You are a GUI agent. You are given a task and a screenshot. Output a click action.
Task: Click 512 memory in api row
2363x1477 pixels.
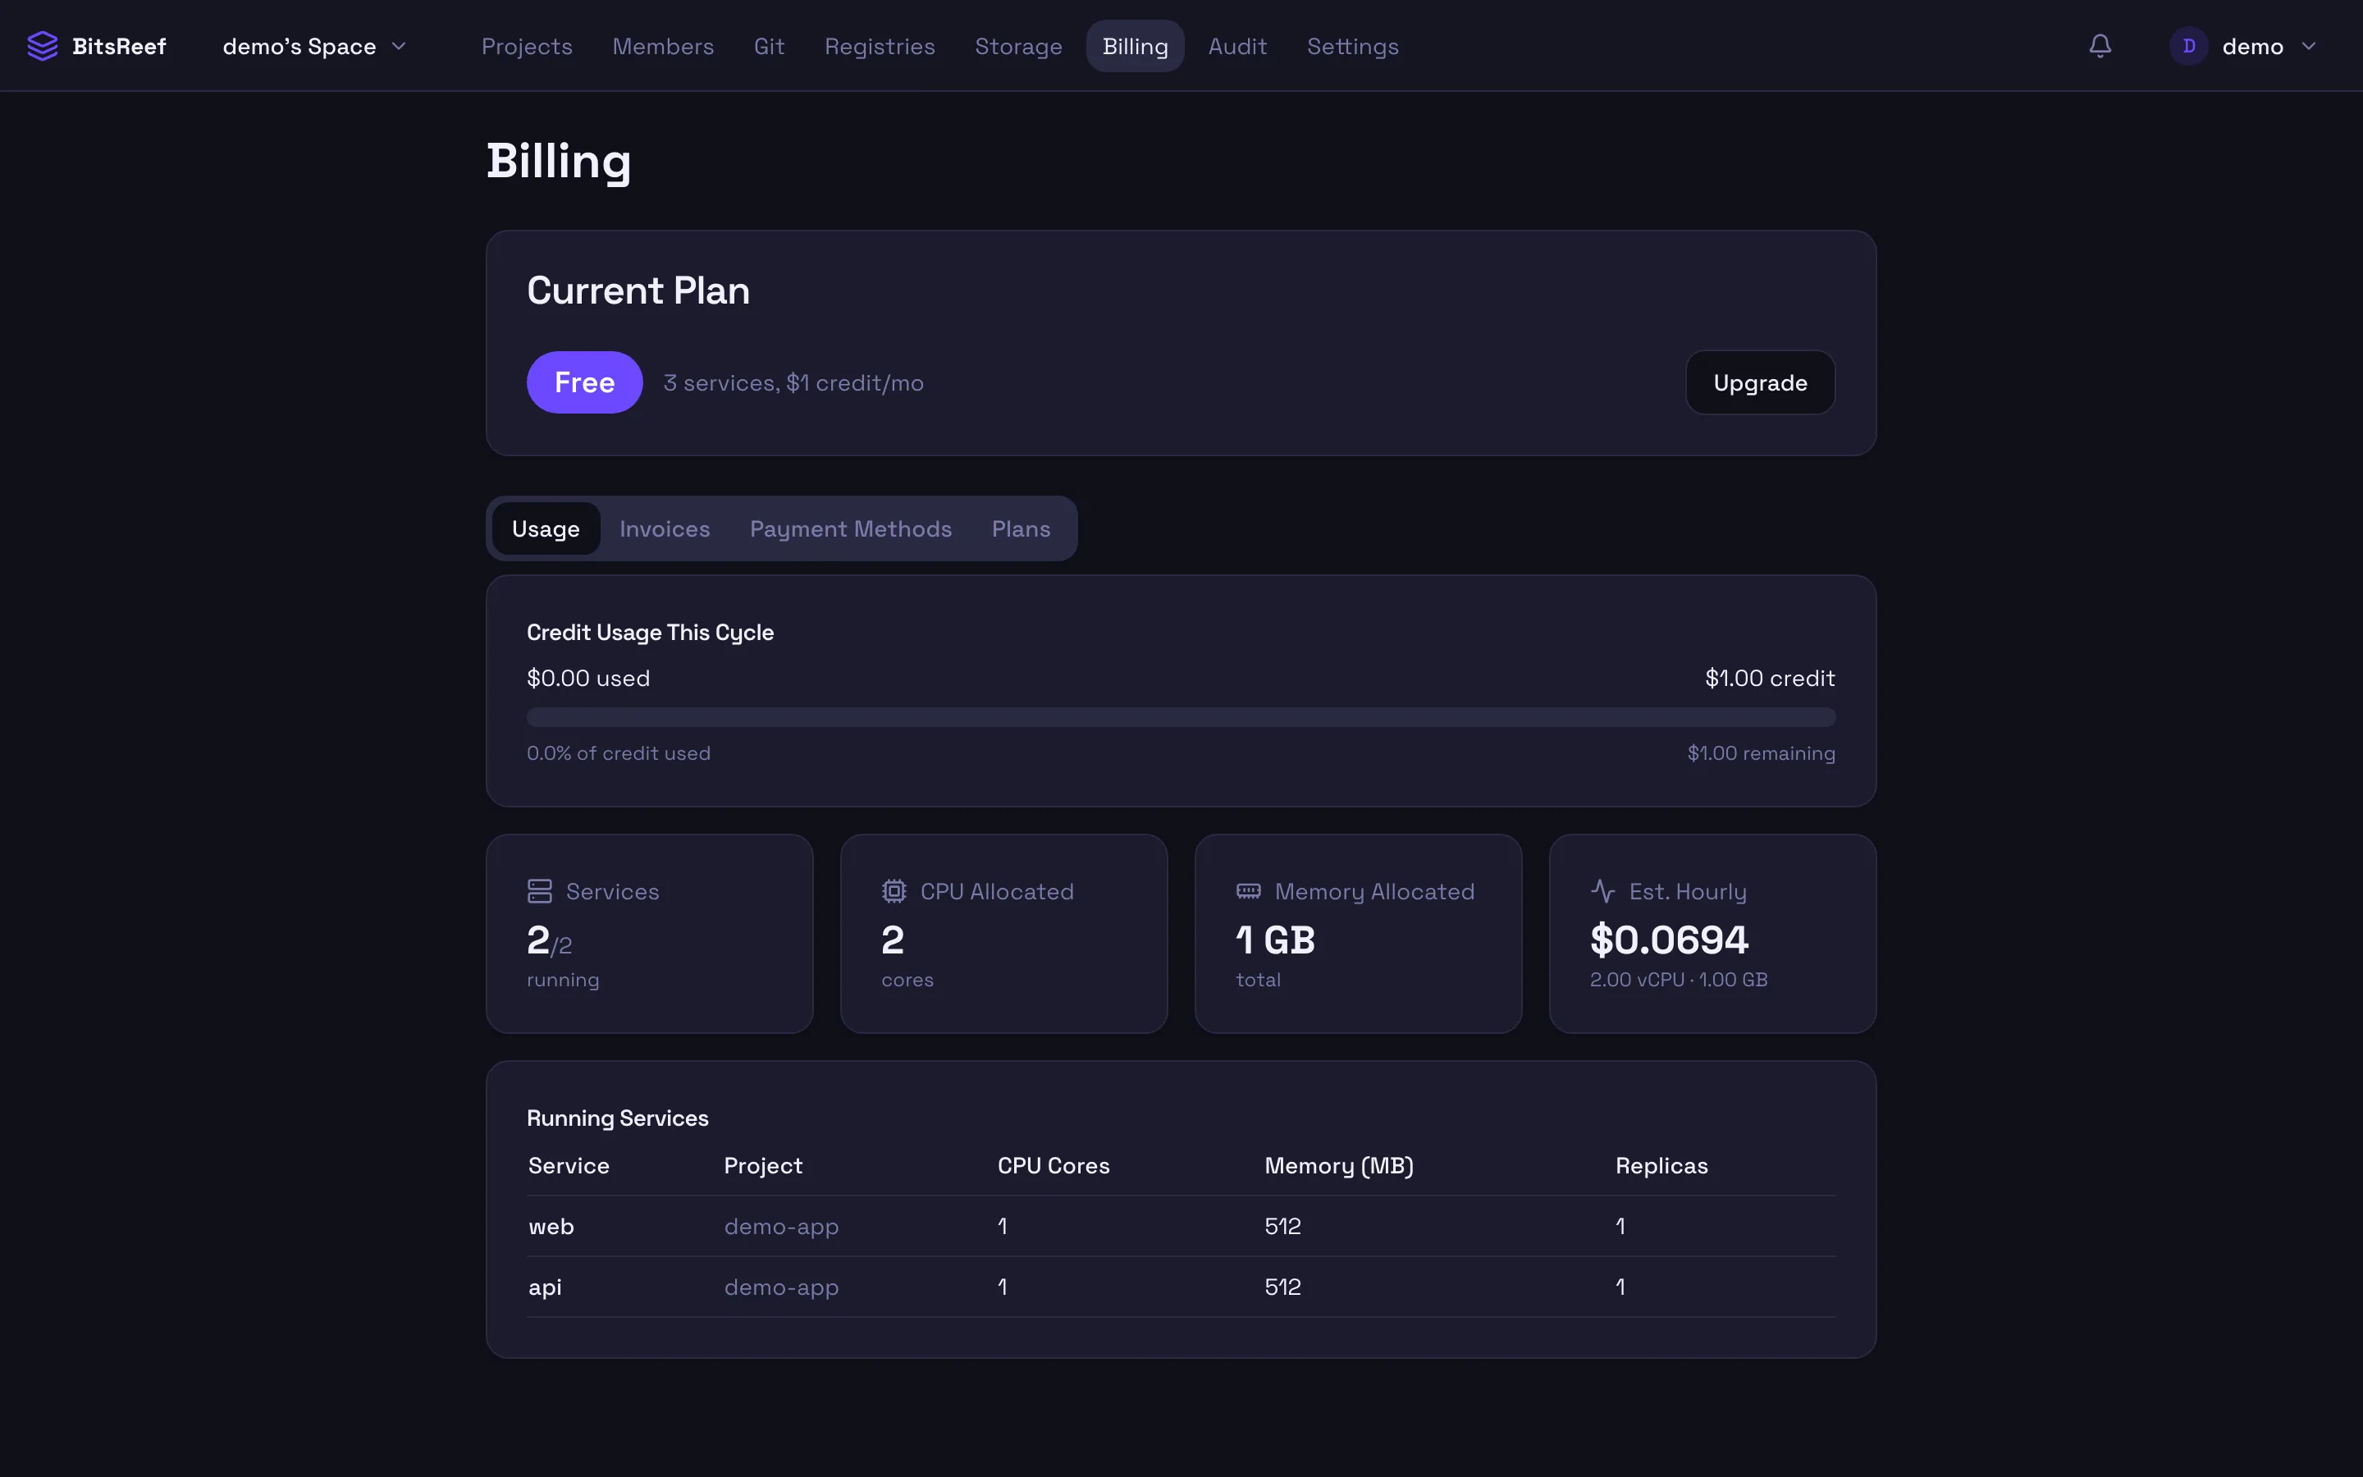(1282, 1287)
